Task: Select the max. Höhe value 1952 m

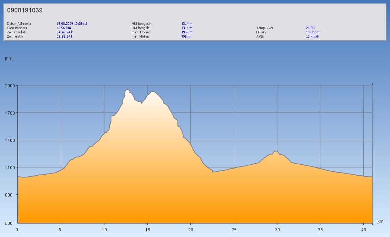Action: point(187,32)
